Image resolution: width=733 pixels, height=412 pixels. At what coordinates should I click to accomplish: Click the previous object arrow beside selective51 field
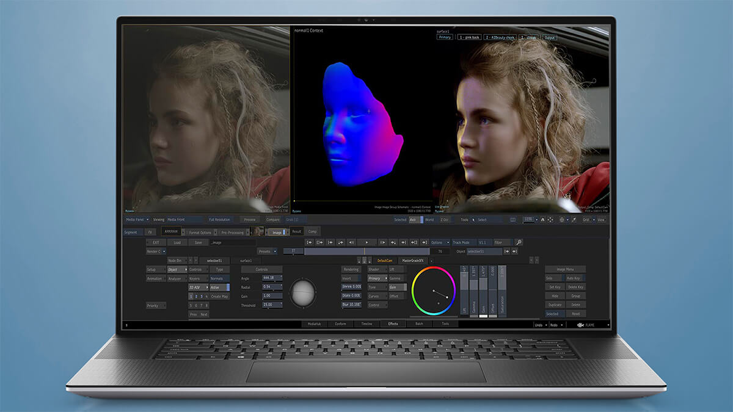point(506,251)
